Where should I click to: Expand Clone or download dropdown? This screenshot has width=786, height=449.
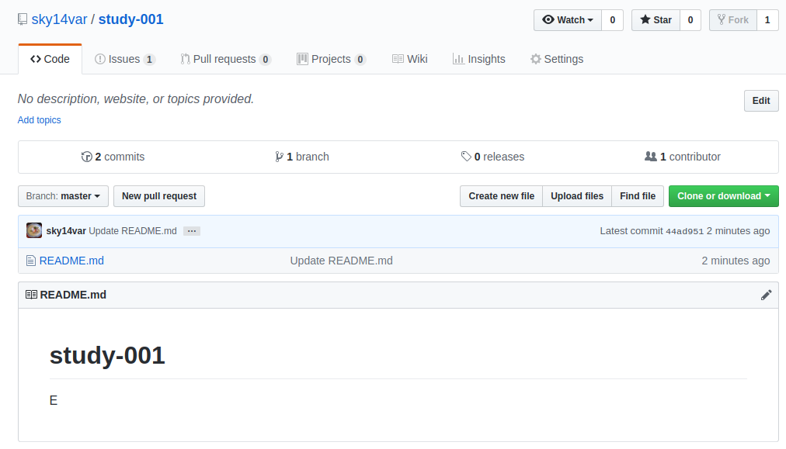pyautogui.click(x=723, y=196)
